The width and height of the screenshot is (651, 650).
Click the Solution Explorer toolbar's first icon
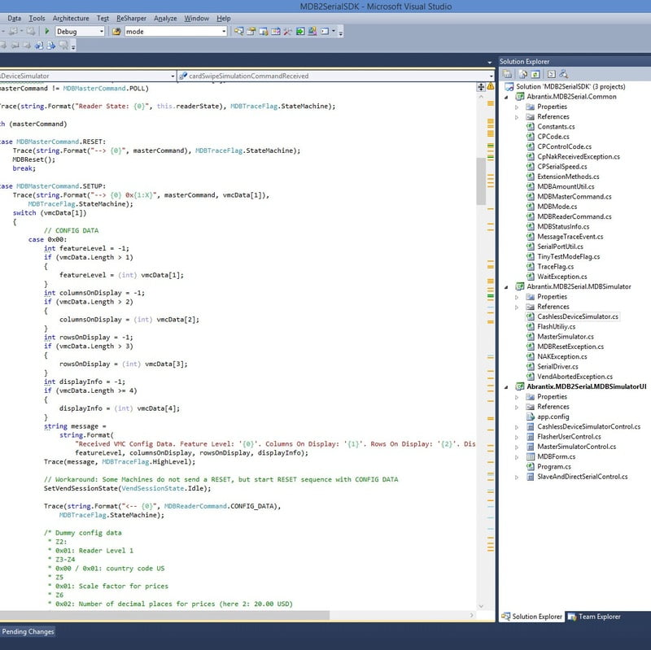point(508,73)
